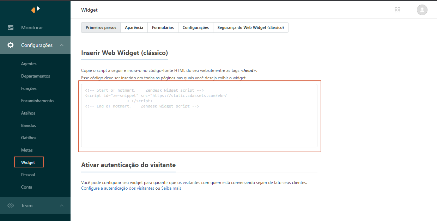Switch to the Aparência tab
Viewport: 437px width, 221px height.
pos(134,27)
